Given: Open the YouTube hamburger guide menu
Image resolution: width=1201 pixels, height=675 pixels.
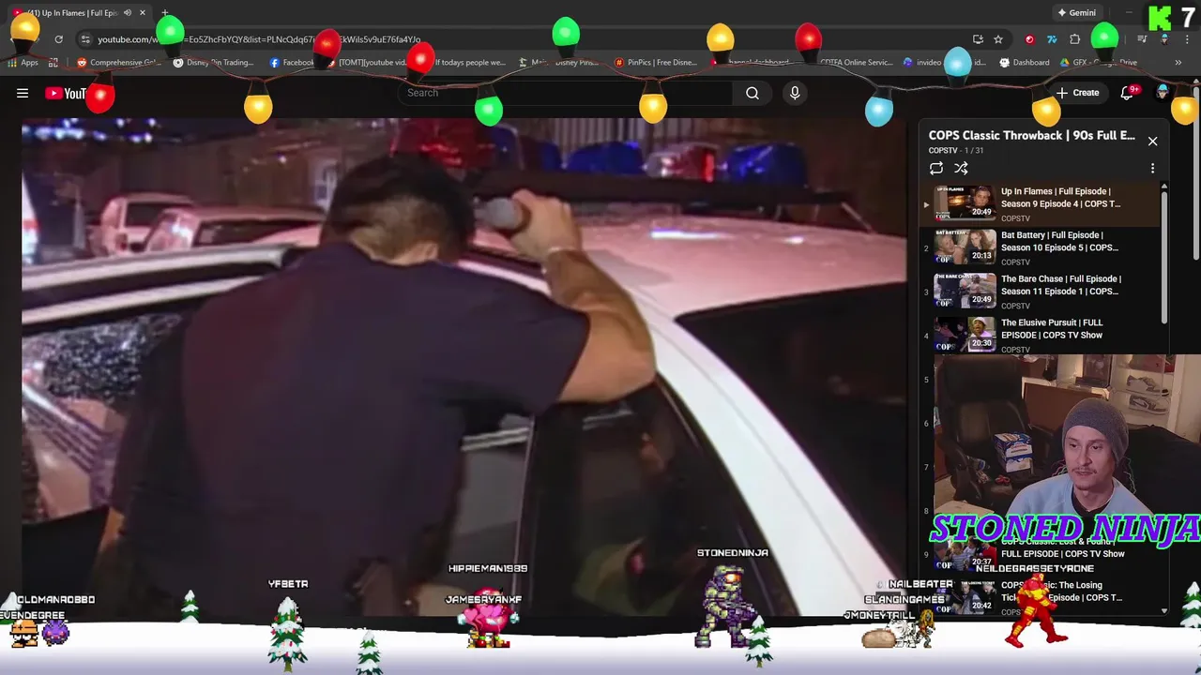Looking at the screenshot, I should (x=23, y=93).
